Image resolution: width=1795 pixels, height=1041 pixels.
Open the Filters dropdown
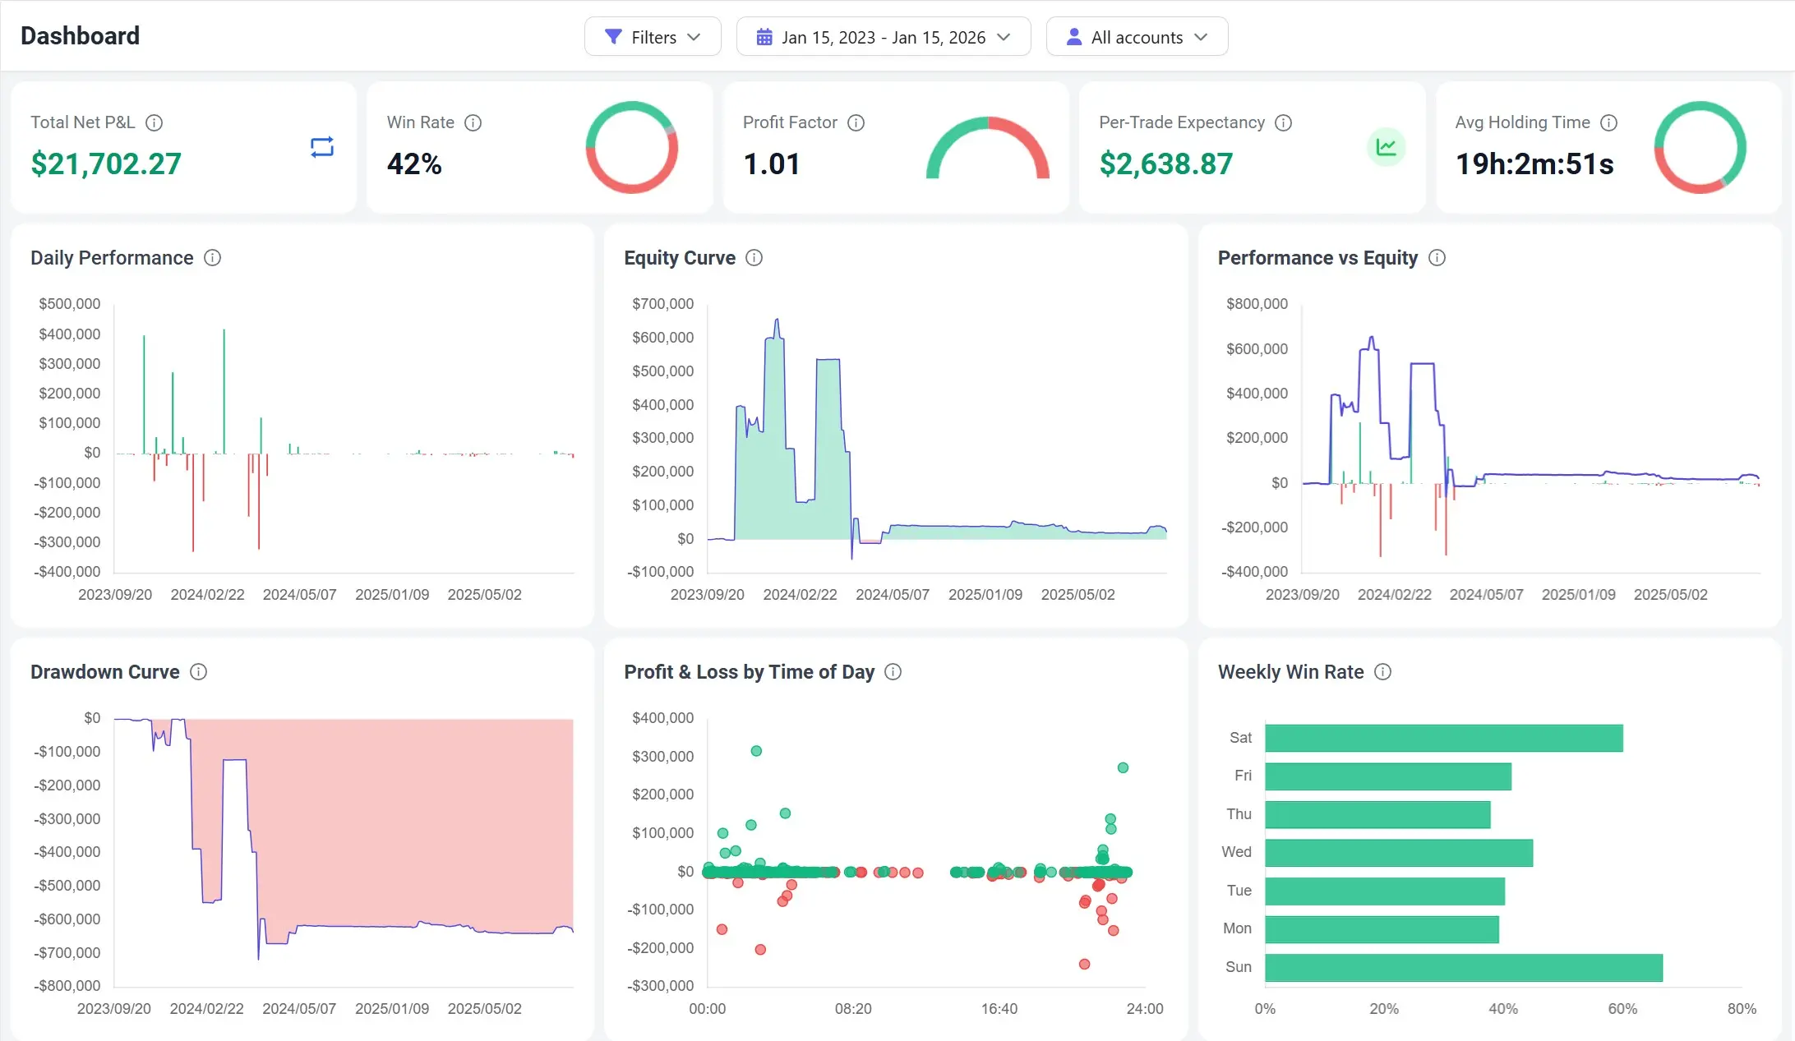click(x=653, y=36)
